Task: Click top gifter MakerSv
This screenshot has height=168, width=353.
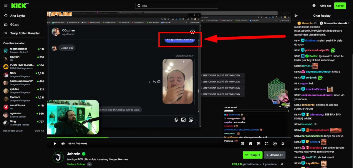Action: coord(307,23)
